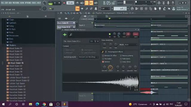Open the Mixer view icon
Viewport: 191px width, 107px height.
tap(146, 9)
